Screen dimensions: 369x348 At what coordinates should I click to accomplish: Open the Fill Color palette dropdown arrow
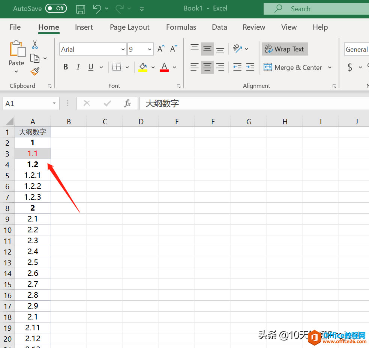point(153,68)
